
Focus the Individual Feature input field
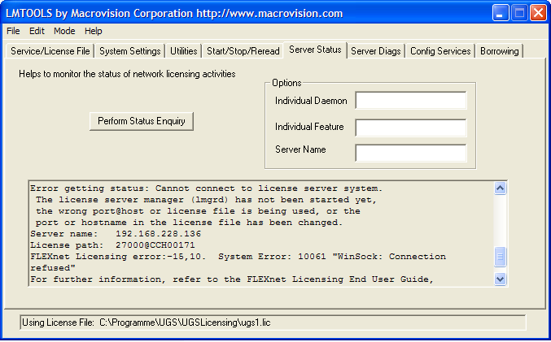(411, 128)
